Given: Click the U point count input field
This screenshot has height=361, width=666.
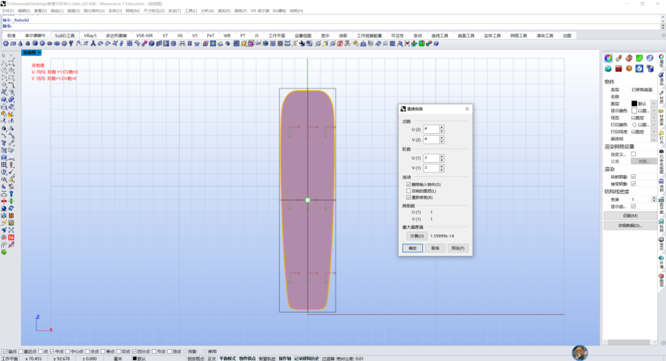Looking at the screenshot, I should [431, 129].
